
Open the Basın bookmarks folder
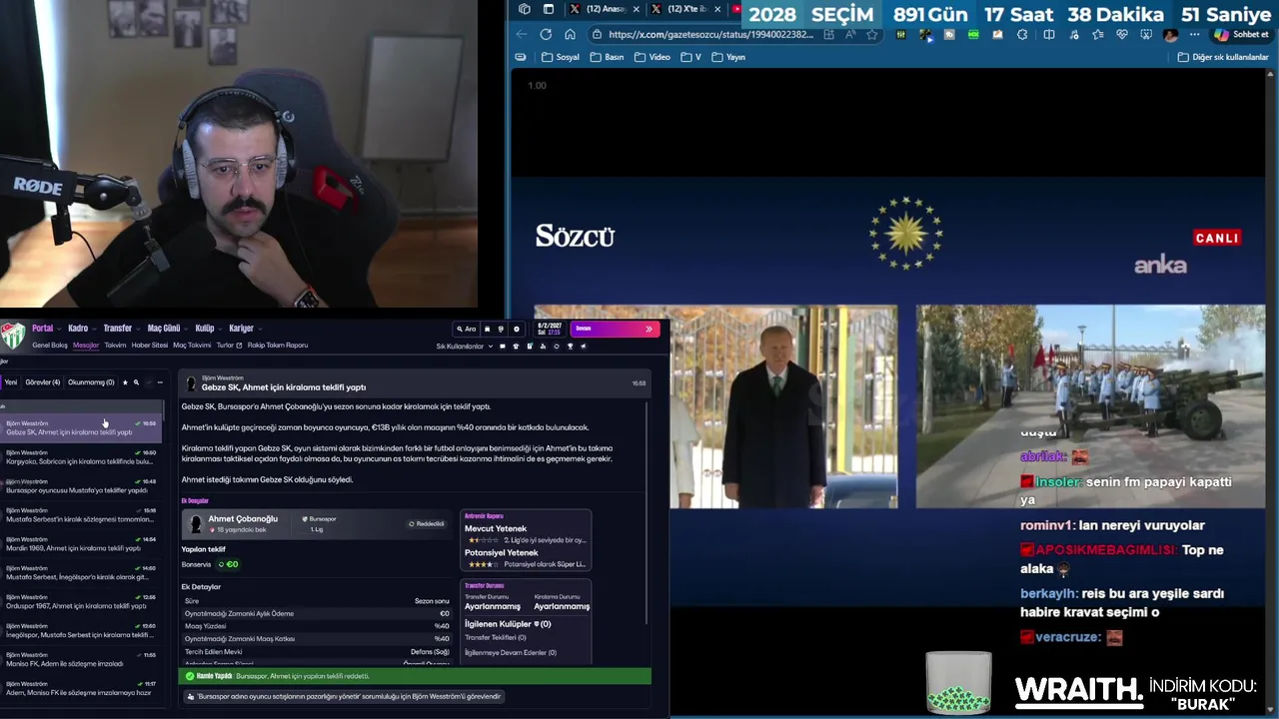click(608, 57)
